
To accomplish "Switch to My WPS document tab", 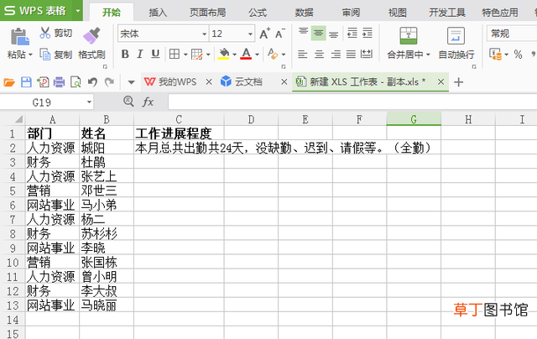I will (171, 82).
